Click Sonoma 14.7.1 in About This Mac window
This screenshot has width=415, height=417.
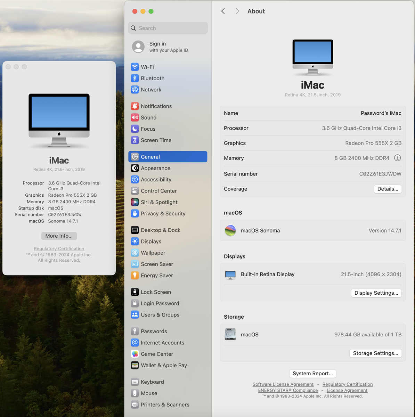63,221
